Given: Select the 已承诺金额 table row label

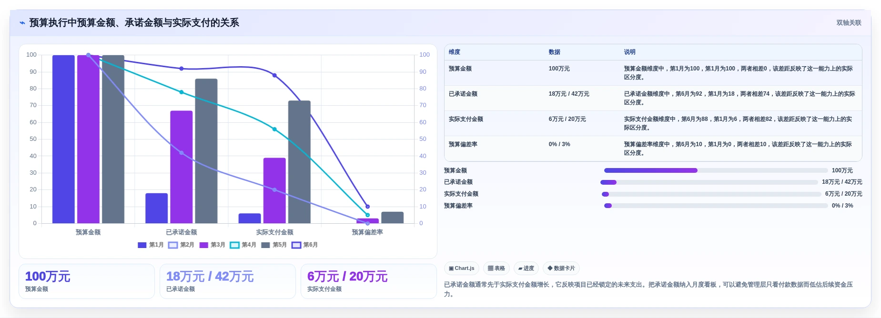Looking at the screenshot, I should tap(463, 94).
